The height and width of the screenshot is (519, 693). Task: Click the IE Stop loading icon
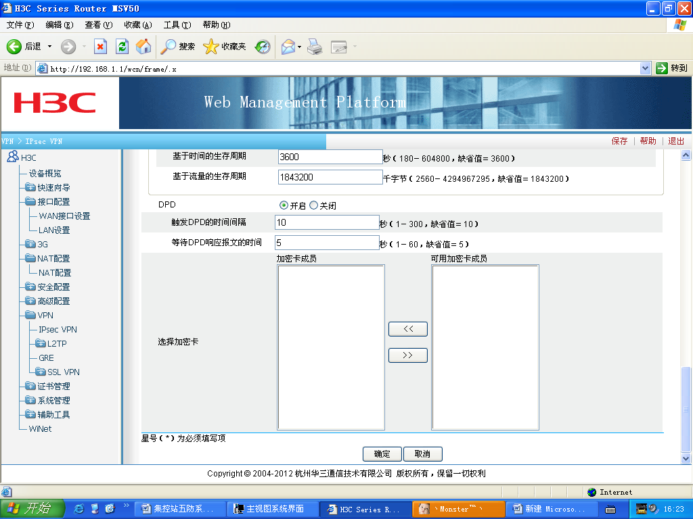click(100, 47)
